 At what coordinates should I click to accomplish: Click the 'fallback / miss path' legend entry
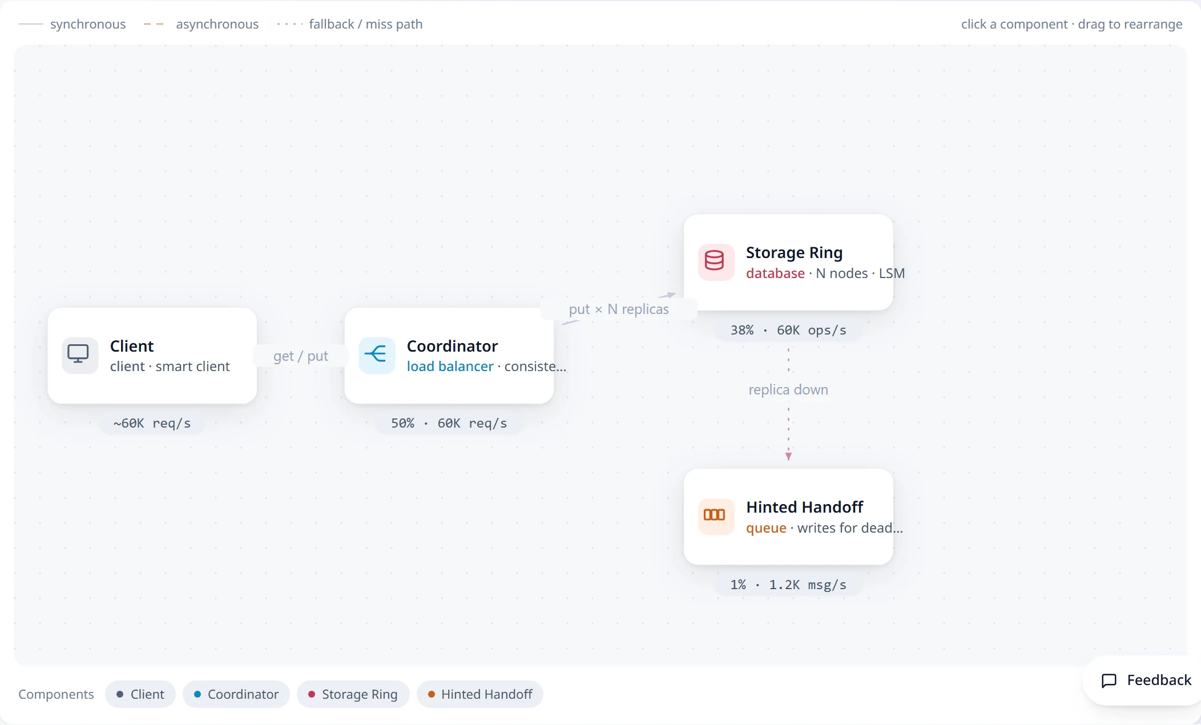(x=350, y=24)
